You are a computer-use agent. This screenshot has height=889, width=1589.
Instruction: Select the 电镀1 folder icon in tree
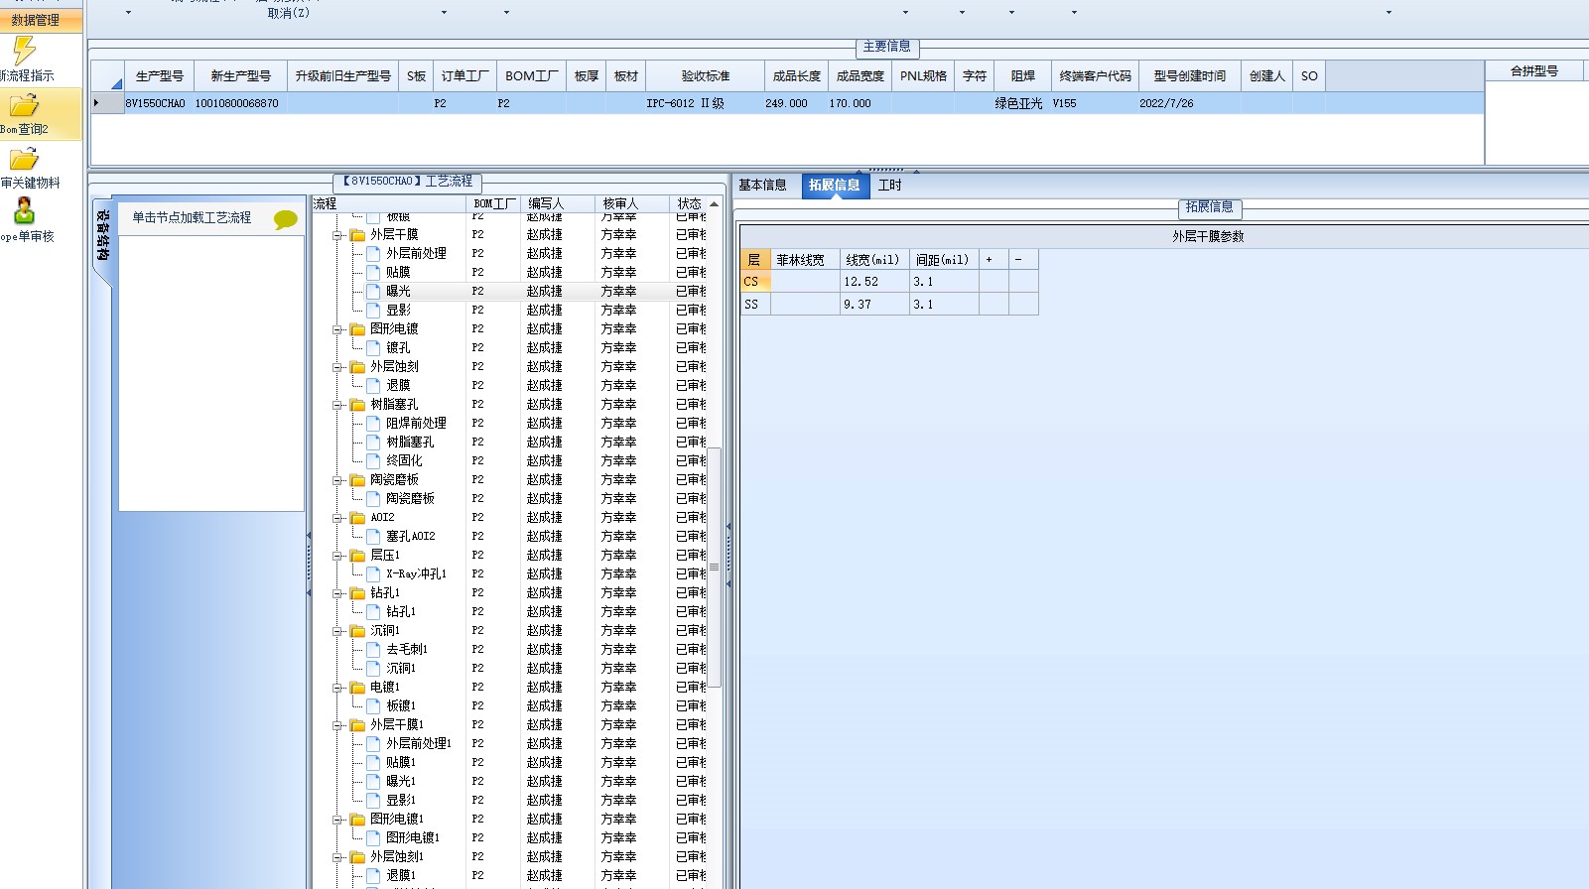(357, 688)
